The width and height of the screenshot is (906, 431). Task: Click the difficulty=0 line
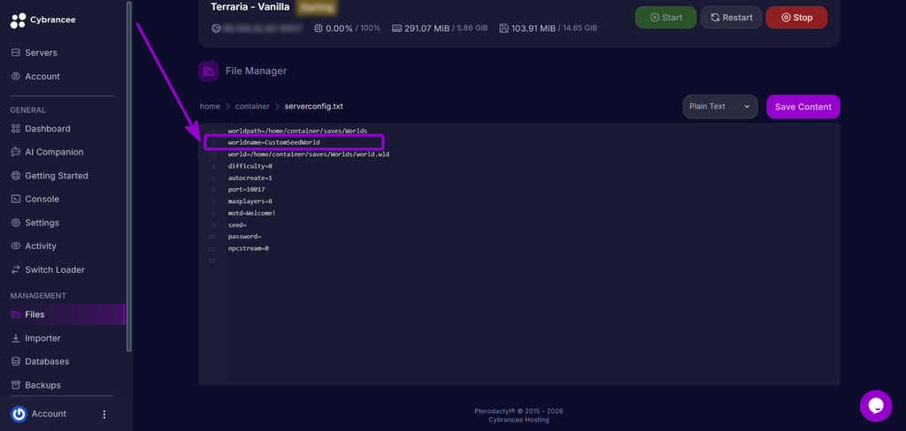(250, 166)
